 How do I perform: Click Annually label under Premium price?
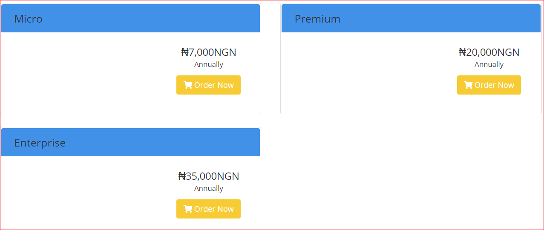(489, 65)
